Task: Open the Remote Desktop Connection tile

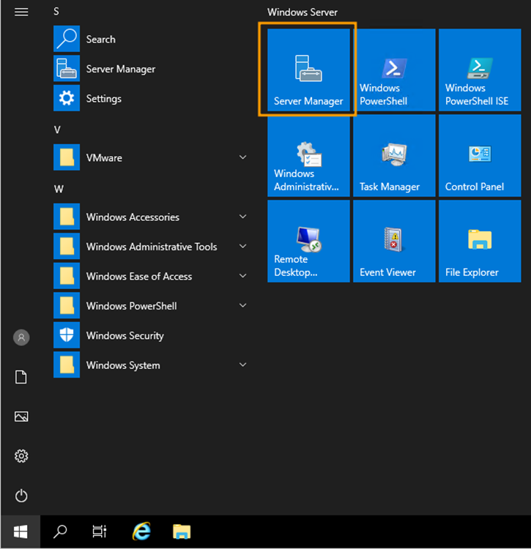Action: [308, 242]
